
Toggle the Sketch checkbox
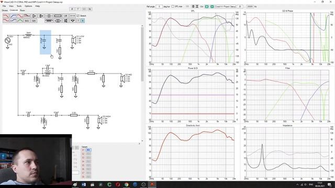pyautogui.click(x=78, y=16)
